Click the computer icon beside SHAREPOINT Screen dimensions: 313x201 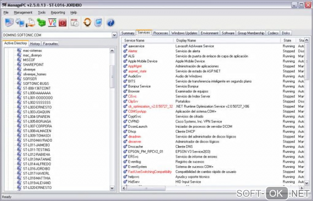(19, 65)
